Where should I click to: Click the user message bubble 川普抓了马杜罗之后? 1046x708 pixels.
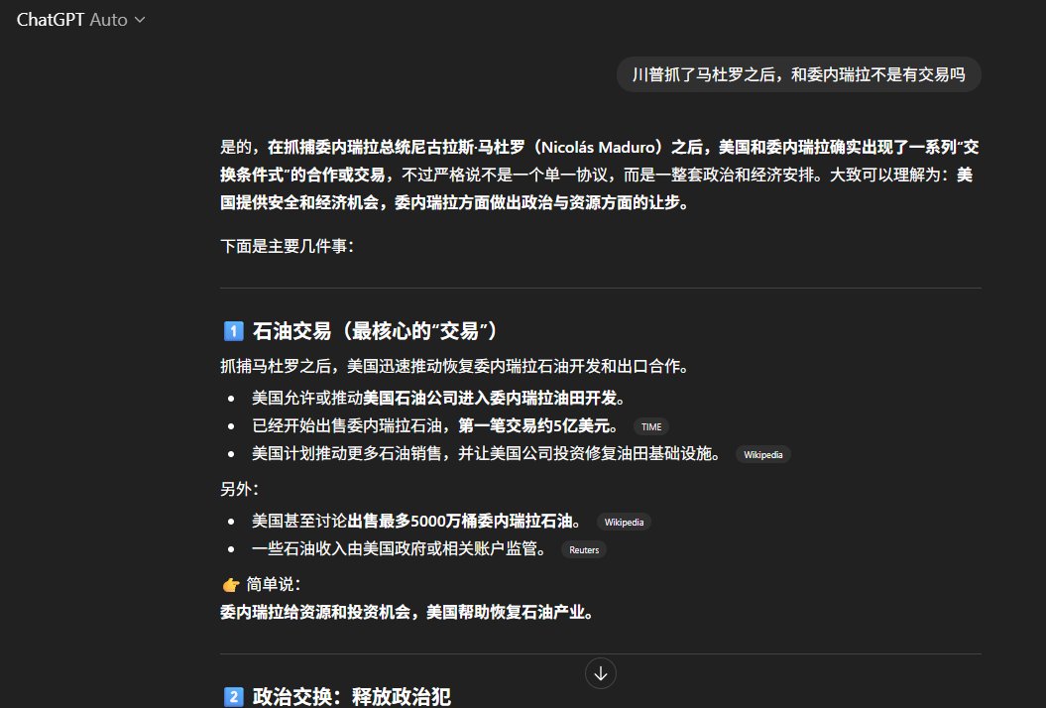click(798, 74)
